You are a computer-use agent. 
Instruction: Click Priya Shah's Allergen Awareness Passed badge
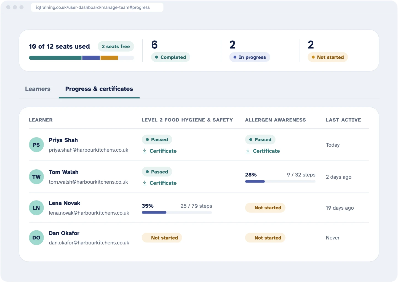(260, 139)
